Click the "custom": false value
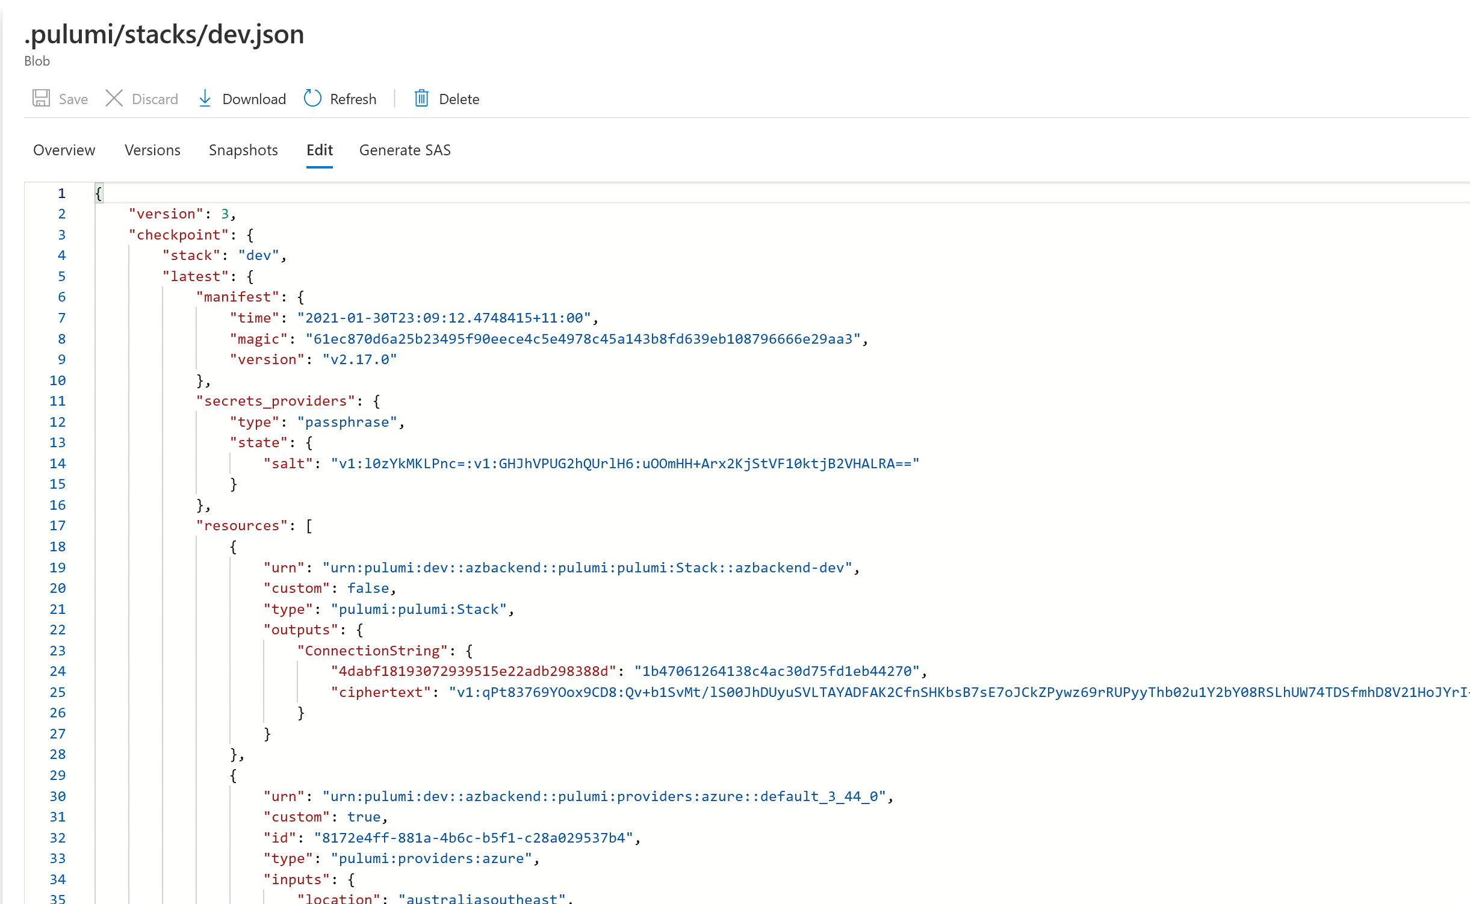 368,588
